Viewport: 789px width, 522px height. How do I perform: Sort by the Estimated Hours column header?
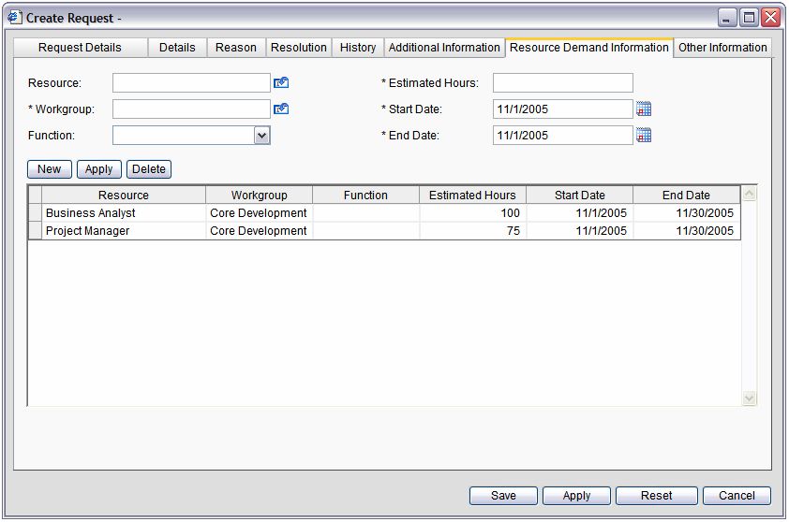(x=472, y=196)
